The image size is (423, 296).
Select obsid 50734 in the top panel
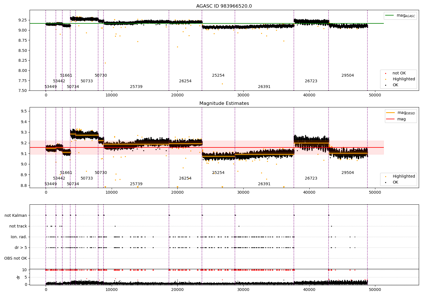click(x=73, y=87)
